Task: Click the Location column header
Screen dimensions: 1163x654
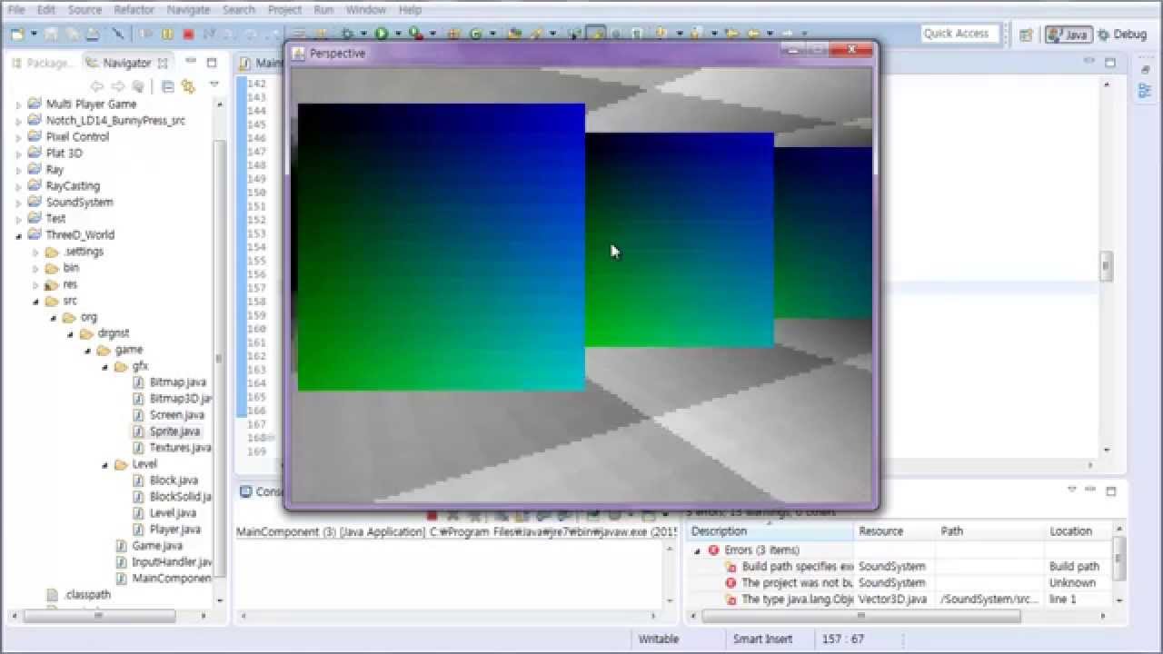Action: [1079, 531]
